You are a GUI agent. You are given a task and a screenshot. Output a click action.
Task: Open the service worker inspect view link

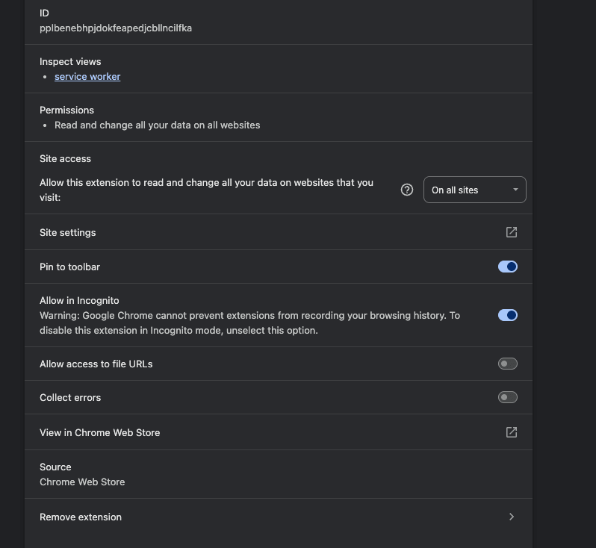coord(87,76)
